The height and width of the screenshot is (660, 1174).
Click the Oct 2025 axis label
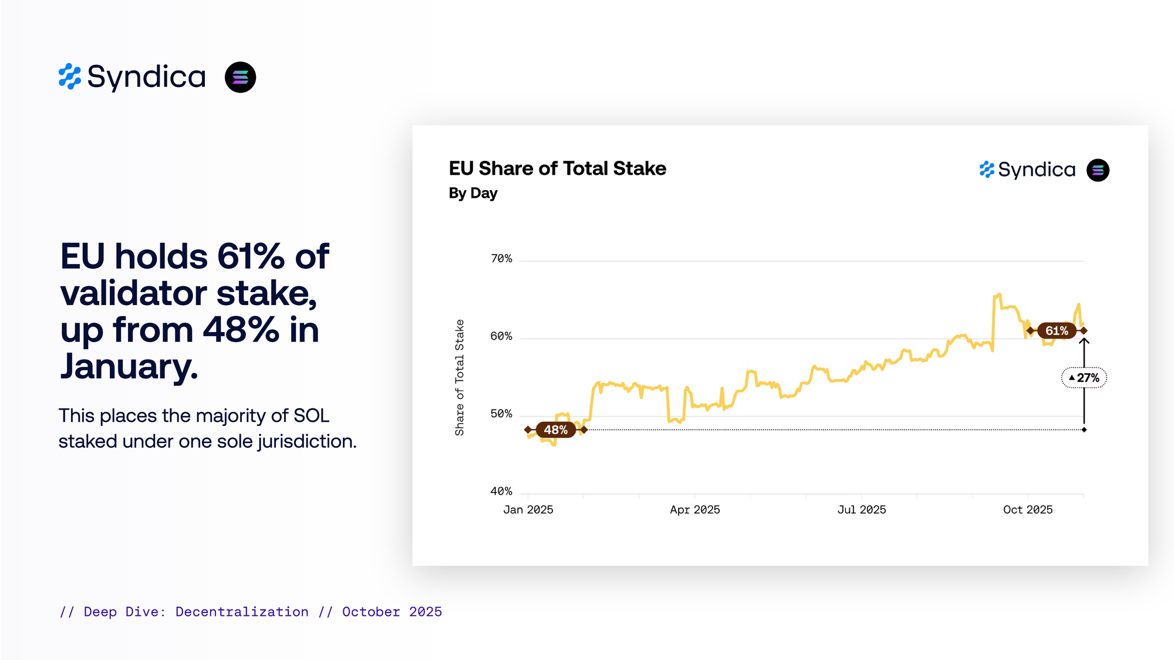pyautogui.click(x=1027, y=510)
